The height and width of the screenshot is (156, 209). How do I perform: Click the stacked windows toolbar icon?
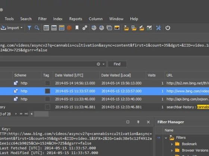[109, 28]
